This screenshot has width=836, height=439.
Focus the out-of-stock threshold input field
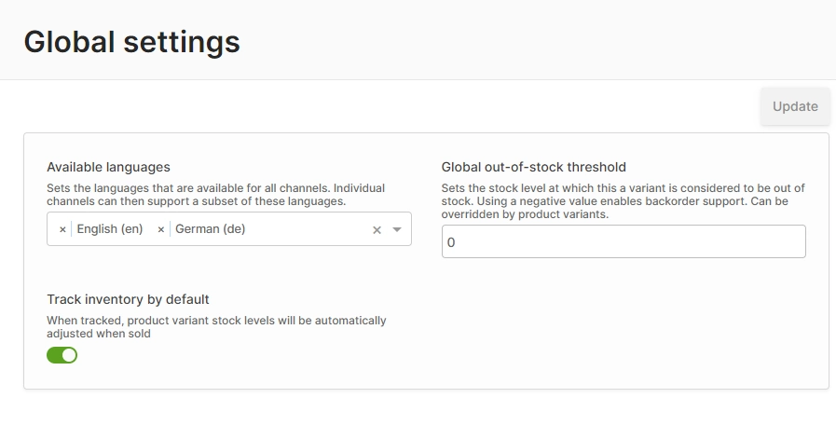(x=623, y=242)
